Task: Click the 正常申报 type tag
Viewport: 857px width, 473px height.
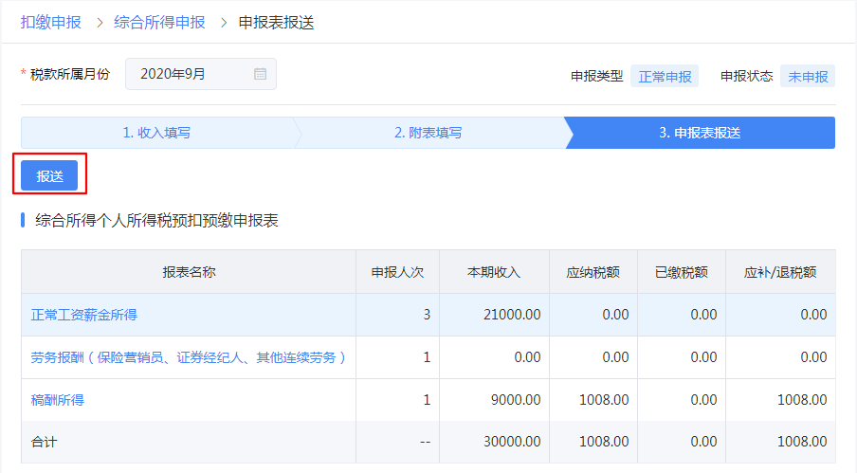Action: point(665,77)
